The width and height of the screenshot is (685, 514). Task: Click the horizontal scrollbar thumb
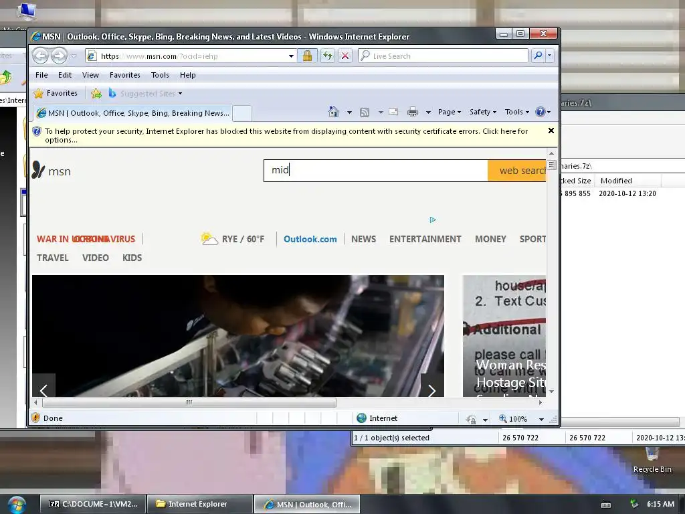coord(189,402)
